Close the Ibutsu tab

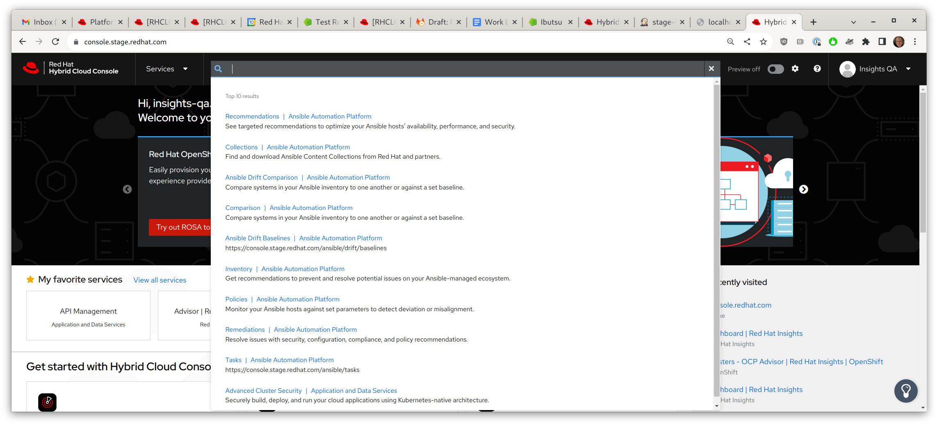point(570,22)
